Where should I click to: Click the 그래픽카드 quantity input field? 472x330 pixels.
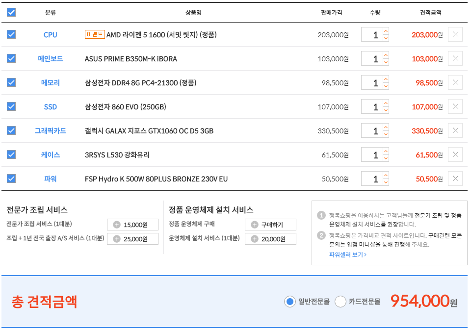[x=372, y=131]
